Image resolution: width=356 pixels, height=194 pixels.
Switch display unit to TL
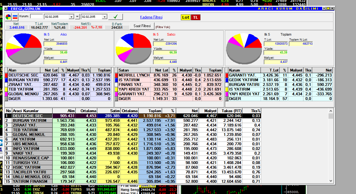[x=195, y=17]
